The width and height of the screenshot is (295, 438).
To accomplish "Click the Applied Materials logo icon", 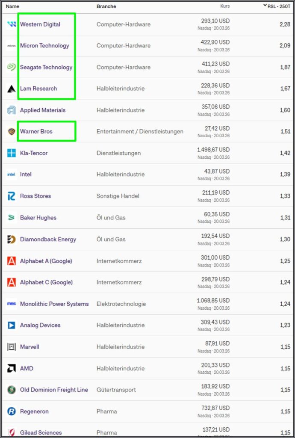I will pos(12,110).
